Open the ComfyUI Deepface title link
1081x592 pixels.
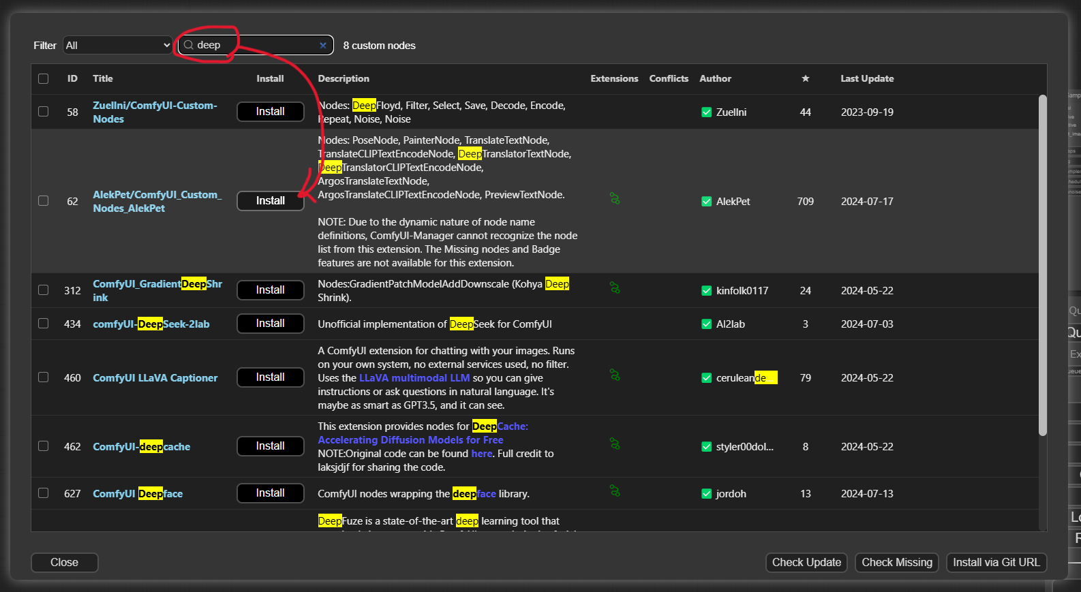pos(138,494)
